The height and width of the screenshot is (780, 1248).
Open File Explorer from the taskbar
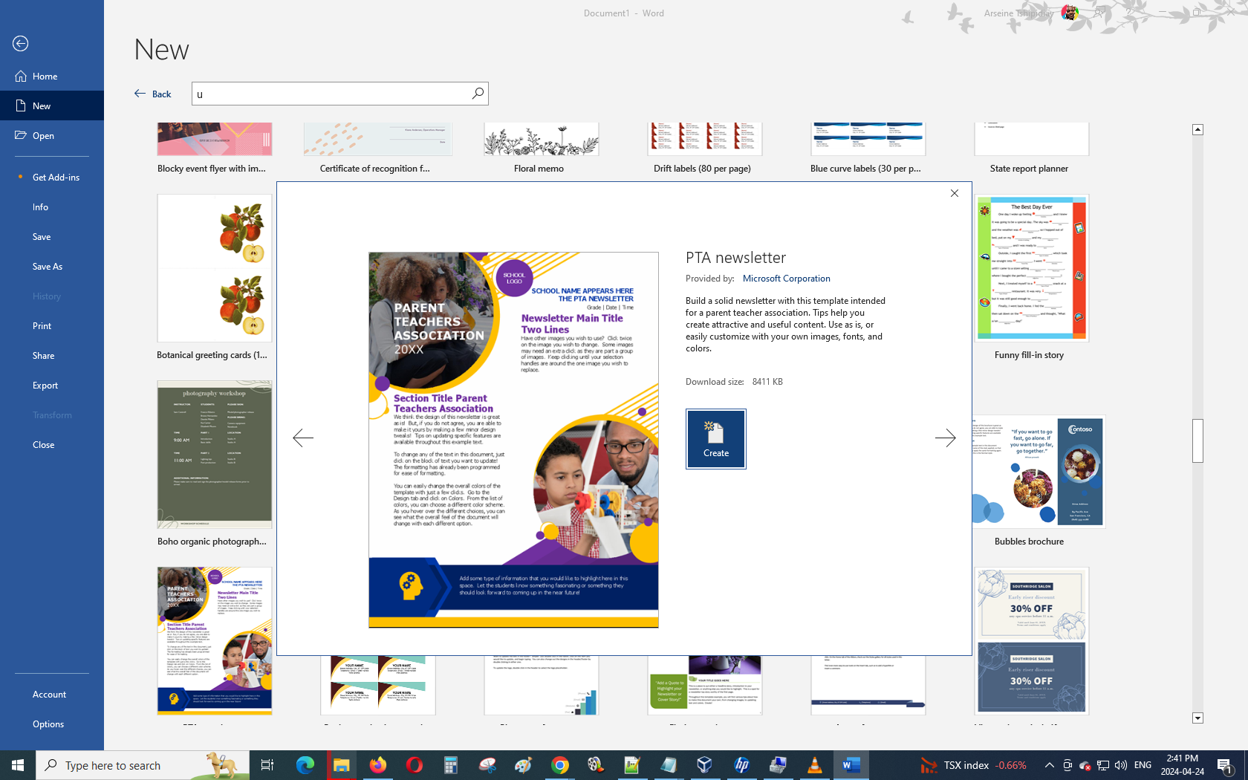click(341, 764)
